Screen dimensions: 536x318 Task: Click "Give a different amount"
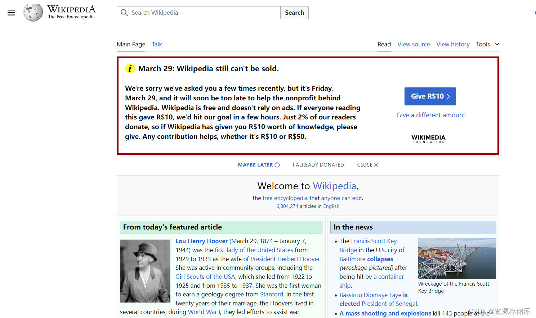431,115
